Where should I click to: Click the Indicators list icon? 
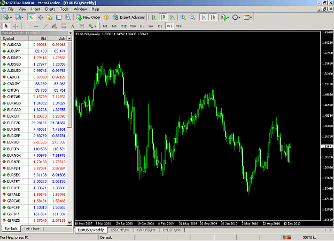[224, 18]
